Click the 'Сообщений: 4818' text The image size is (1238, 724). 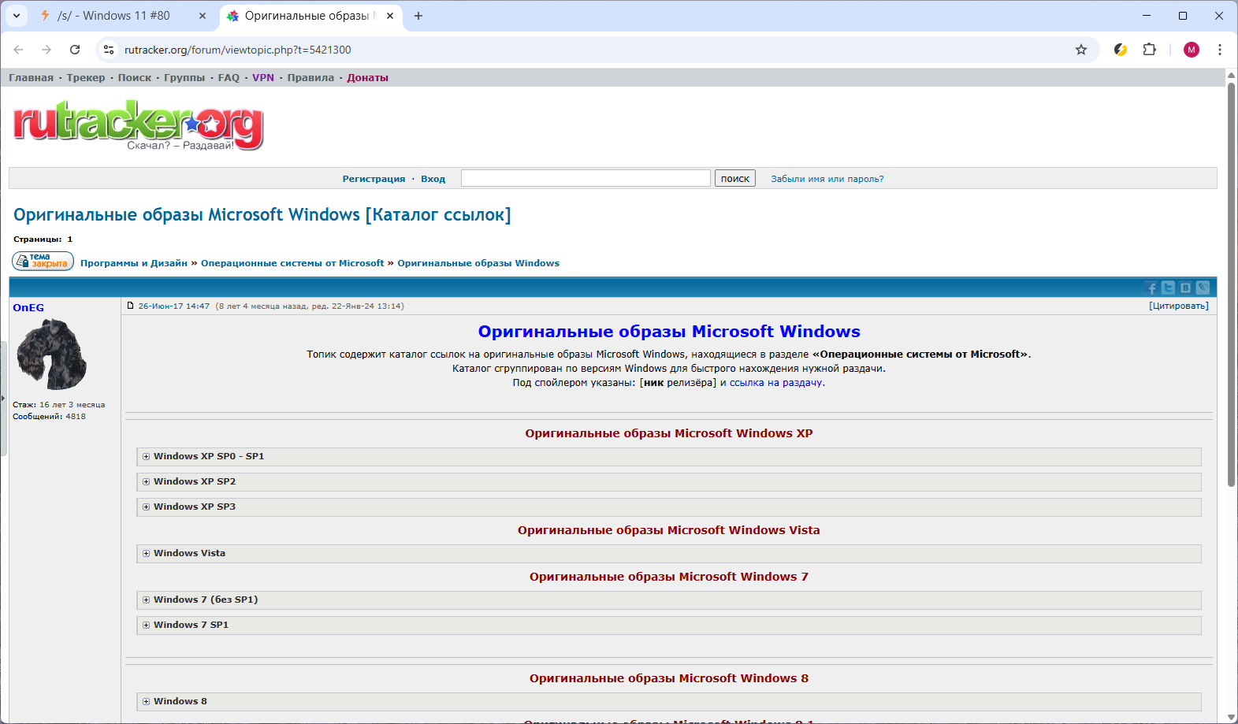coord(49,417)
